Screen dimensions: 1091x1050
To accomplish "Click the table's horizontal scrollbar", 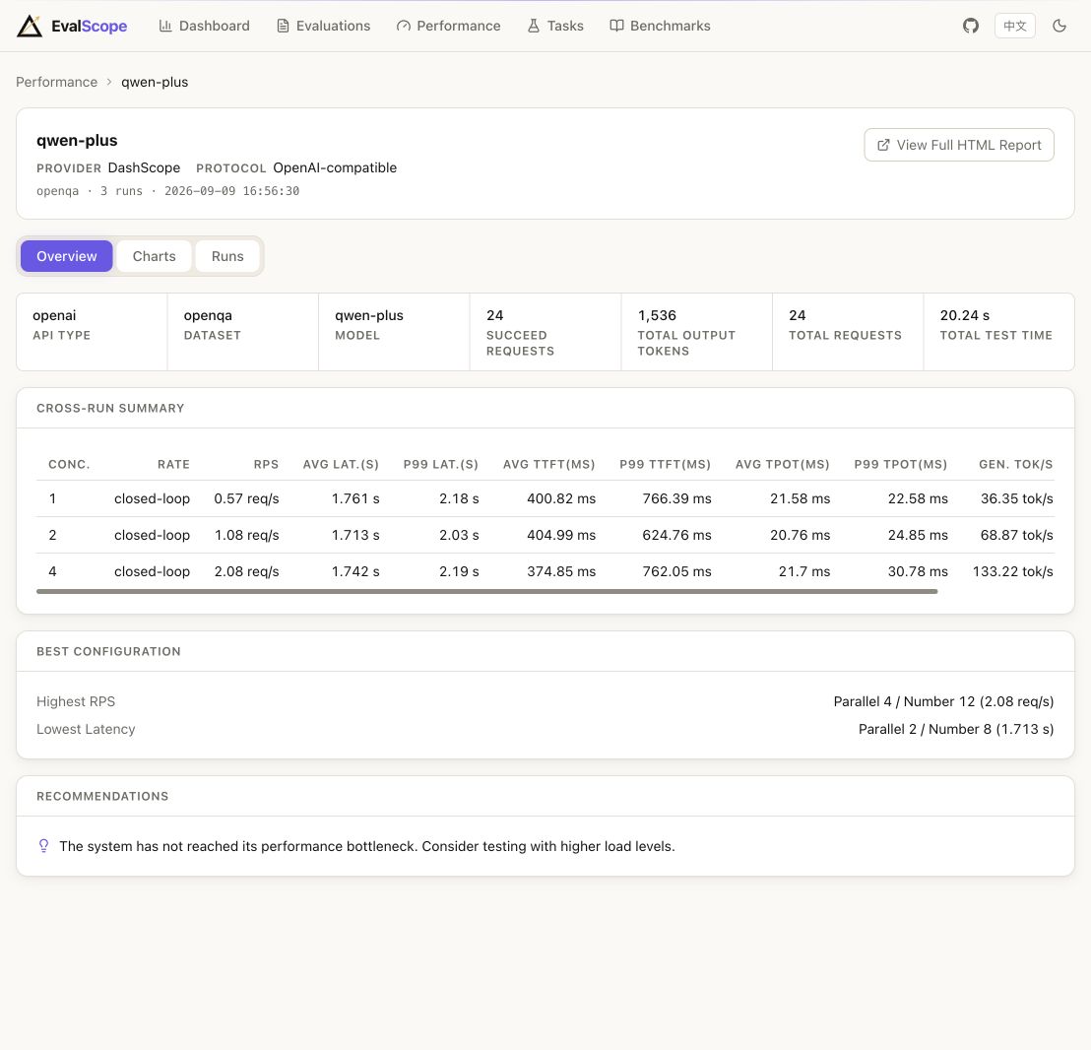I will [487, 591].
